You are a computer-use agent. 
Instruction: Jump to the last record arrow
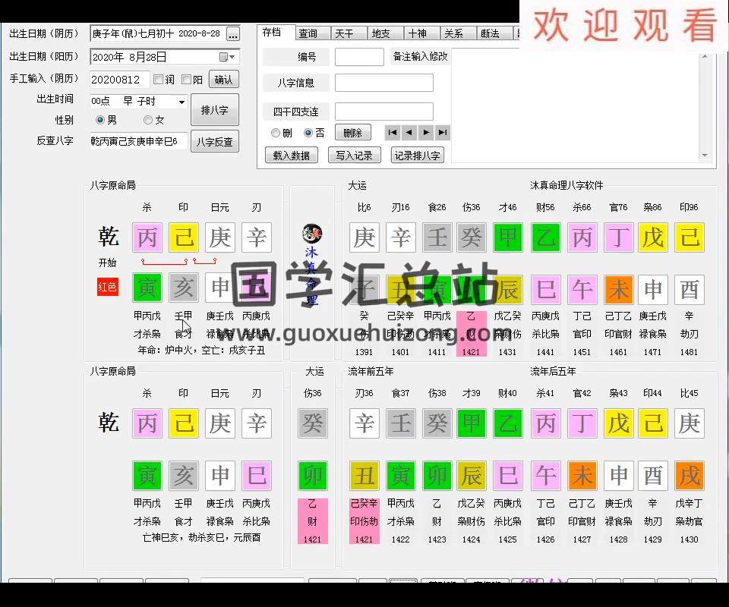point(443,132)
